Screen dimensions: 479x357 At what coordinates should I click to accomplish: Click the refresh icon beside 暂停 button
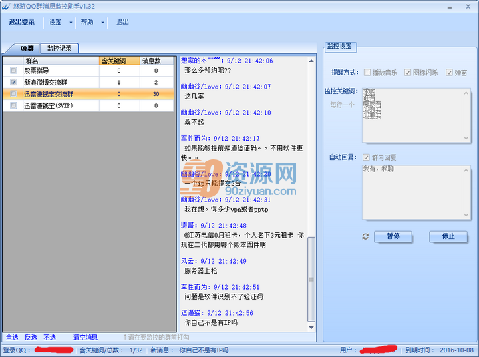click(365, 236)
